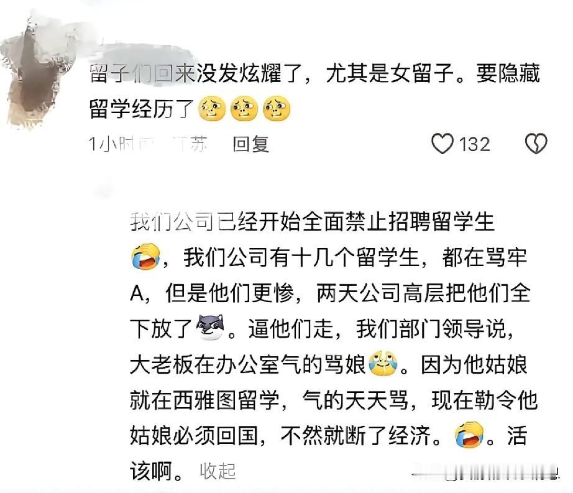
Task: Click the laughing-crying emoji before 我们公司有十几个
Action: [145, 257]
